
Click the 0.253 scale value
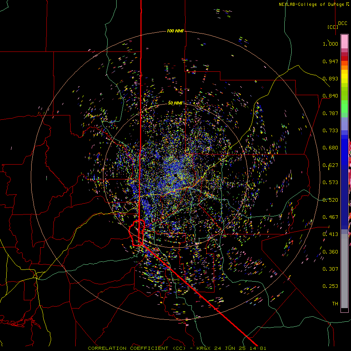click(330, 286)
